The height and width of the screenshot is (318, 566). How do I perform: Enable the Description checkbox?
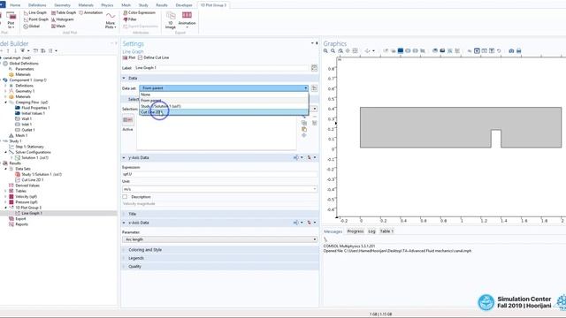tap(125, 197)
